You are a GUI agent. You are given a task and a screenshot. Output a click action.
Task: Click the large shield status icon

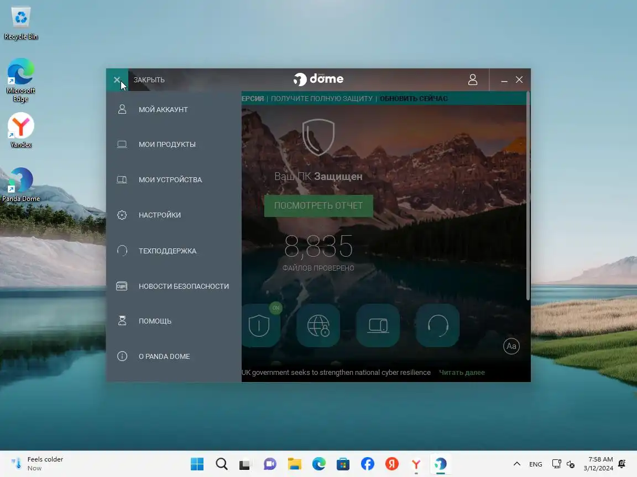pyautogui.click(x=318, y=137)
